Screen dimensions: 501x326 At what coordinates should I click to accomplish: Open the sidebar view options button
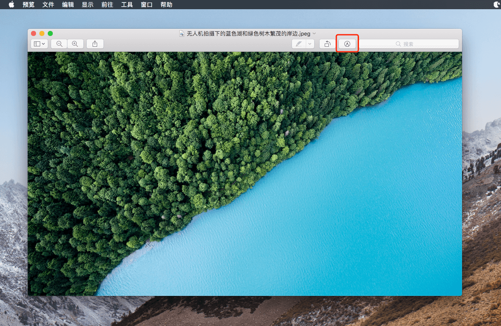point(39,44)
